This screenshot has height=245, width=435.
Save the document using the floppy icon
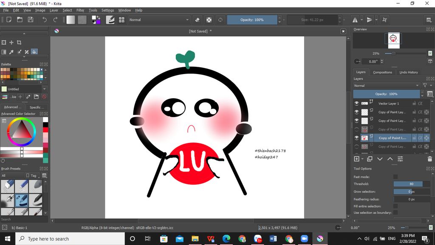pos(31,20)
